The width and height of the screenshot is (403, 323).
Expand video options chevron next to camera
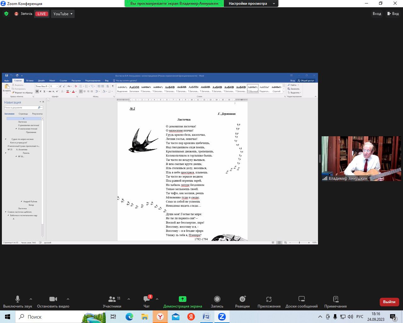pos(68,299)
